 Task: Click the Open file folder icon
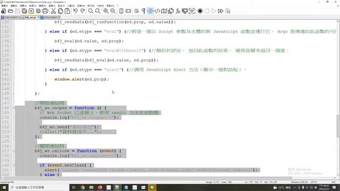pos(11,11)
